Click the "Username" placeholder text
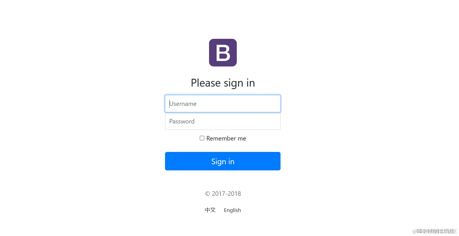 tap(183, 104)
